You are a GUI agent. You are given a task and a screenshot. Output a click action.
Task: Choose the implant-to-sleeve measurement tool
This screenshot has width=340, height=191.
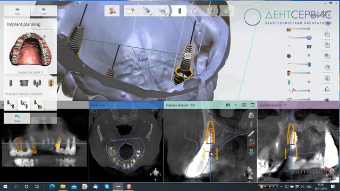(38, 105)
